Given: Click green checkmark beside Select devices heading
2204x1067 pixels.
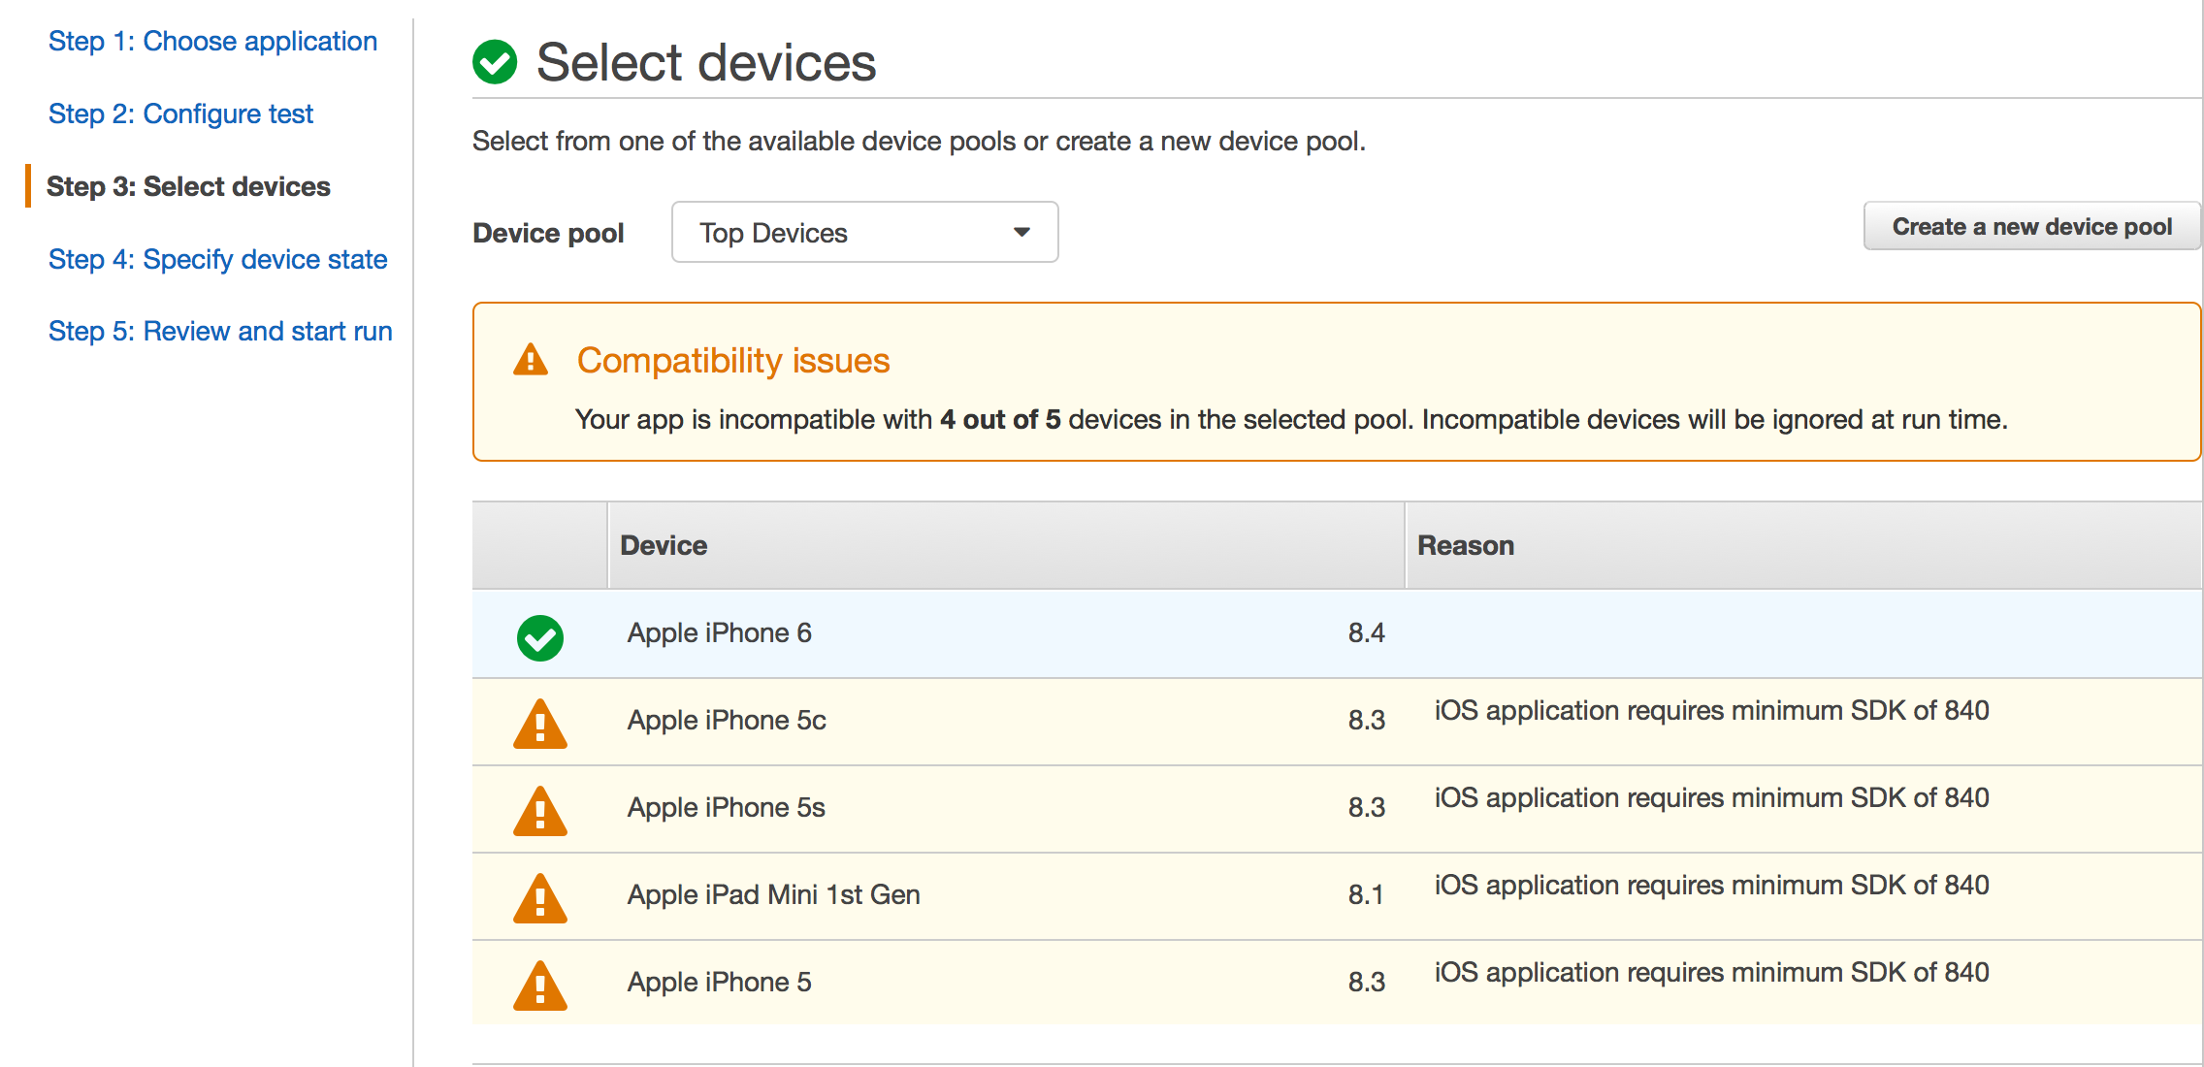Looking at the screenshot, I should pos(495,63).
